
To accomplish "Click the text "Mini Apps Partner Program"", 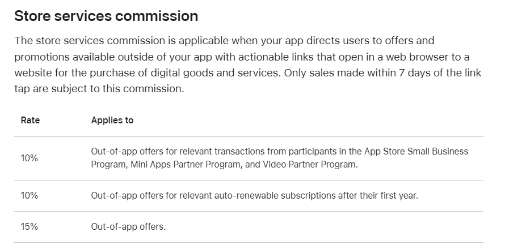I will (x=186, y=165).
